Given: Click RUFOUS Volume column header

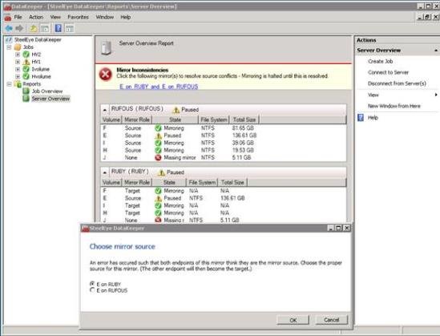Looking at the screenshot, I should 111,119.
